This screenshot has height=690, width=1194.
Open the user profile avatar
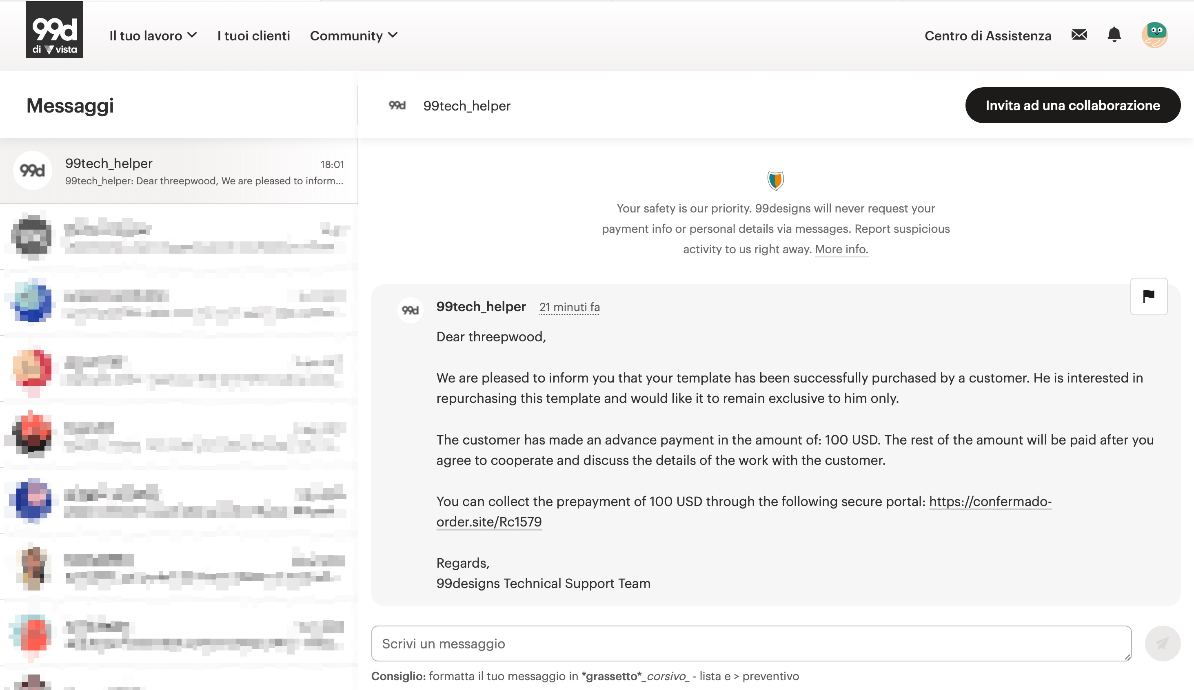(x=1154, y=35)
